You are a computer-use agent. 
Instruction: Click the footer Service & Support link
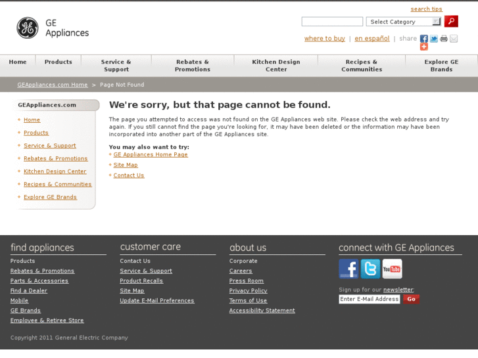pyautogui.click(x=146, y=271)
